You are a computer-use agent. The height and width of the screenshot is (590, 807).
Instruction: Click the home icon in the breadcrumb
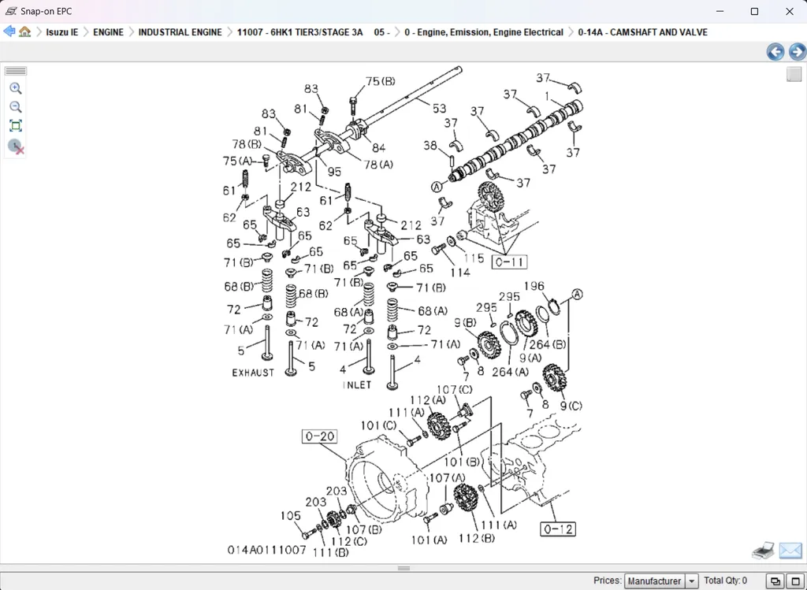pyautogui.click(x=25, y=32)
